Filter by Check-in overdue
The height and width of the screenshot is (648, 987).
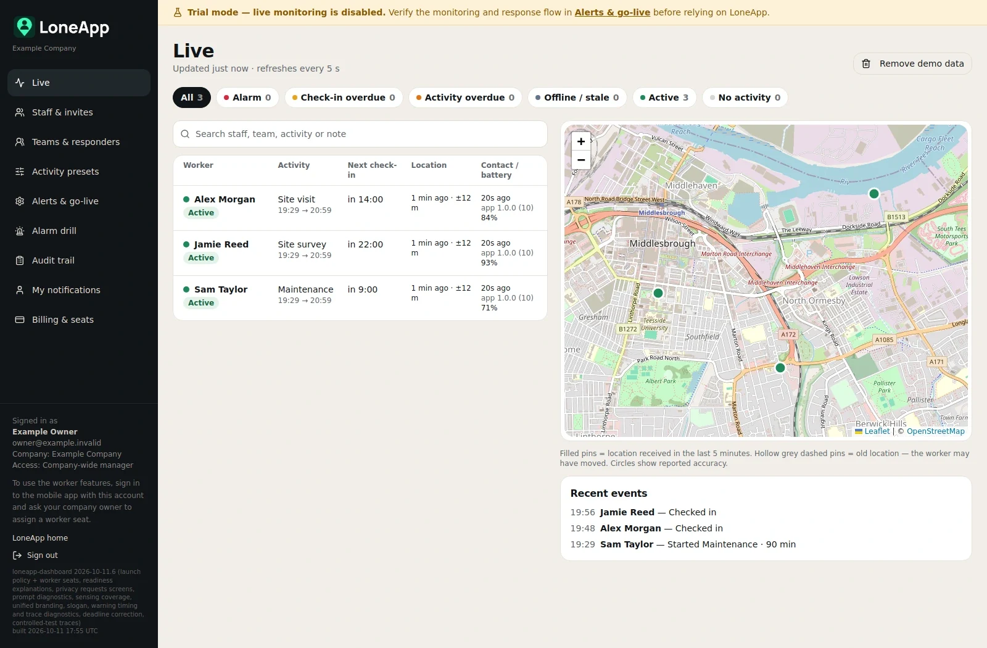(x=344, y=98)
